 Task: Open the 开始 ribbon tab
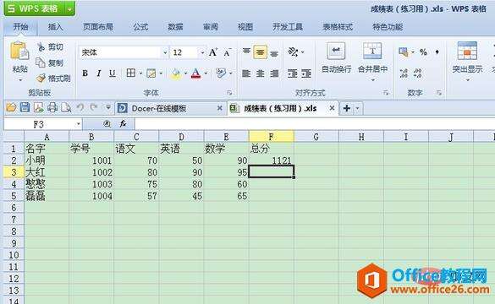(x=21, y=27)
